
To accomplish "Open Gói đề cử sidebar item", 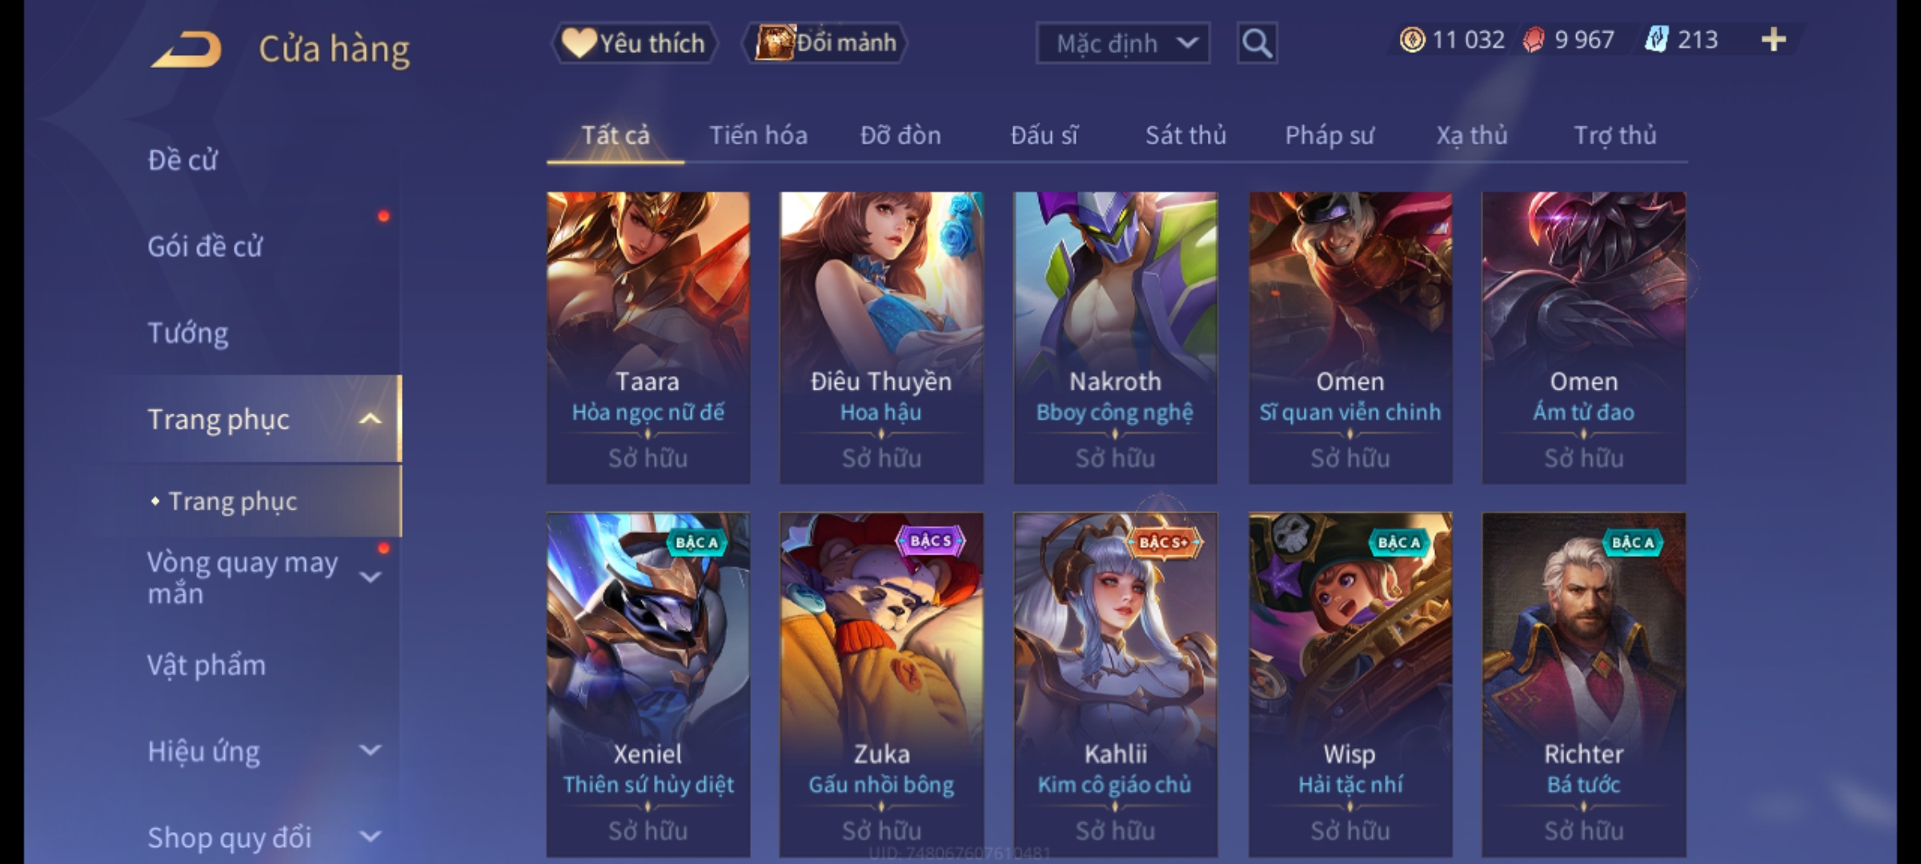I will tap(205, 246).
